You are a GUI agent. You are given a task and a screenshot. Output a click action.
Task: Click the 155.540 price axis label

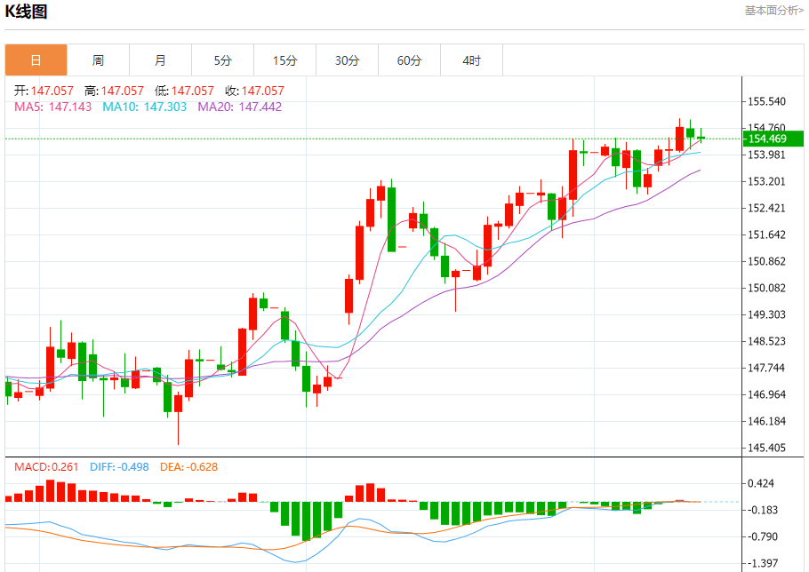tap(766, 101)
